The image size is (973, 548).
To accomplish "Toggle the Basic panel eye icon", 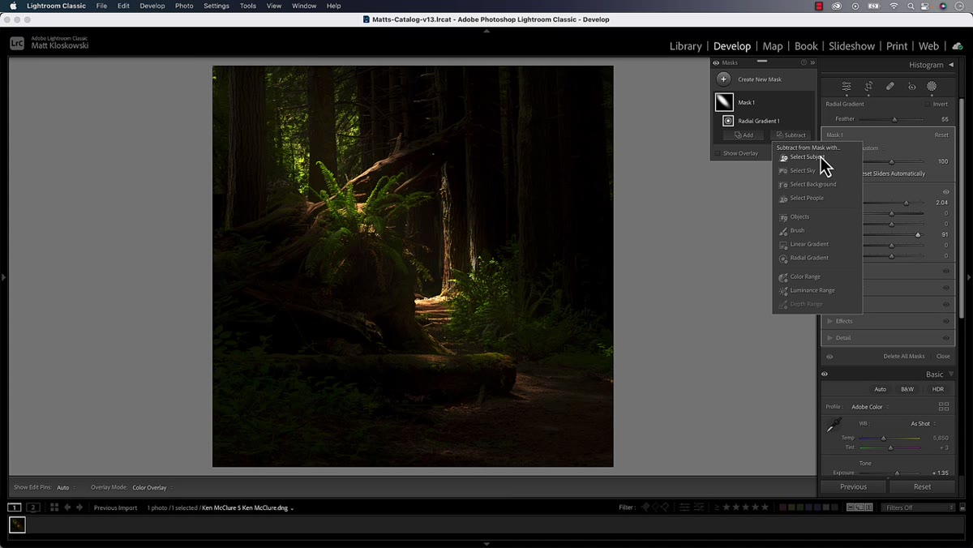I will point(825,375).
